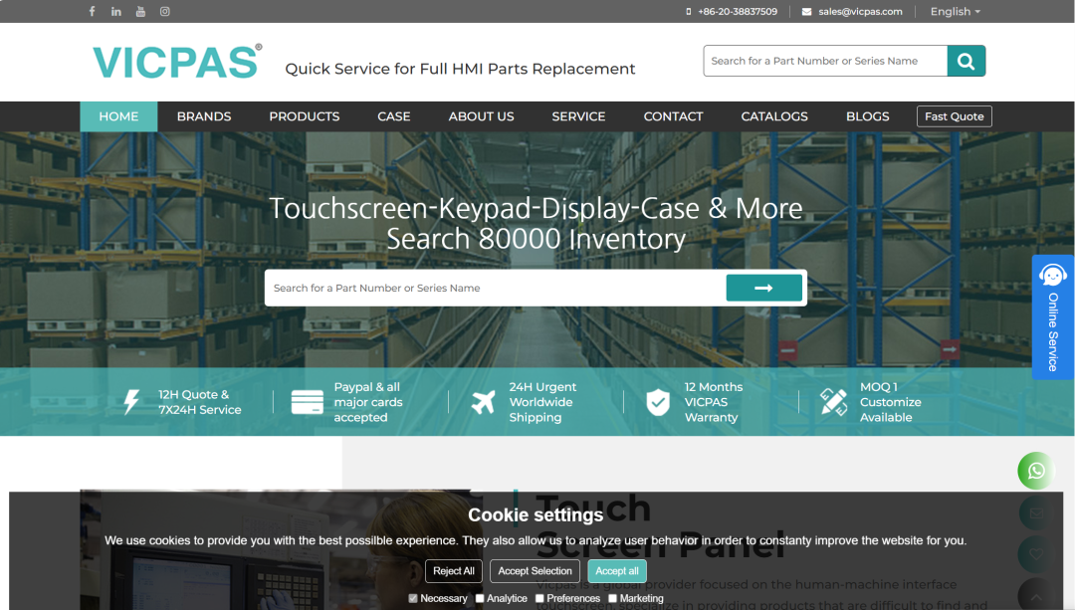The image size is (1075, 610).
Task: Click the 'Quick Service for Full HMI Parts Replacement' tagline
Action: (460, 69)
